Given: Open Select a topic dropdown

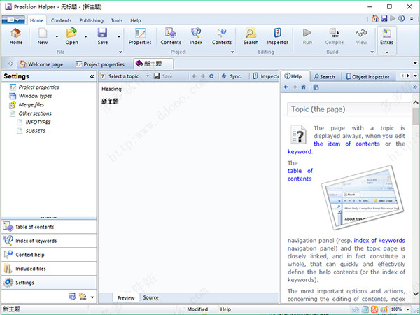Looking at the screenshot, I should (x=148, y=76).
